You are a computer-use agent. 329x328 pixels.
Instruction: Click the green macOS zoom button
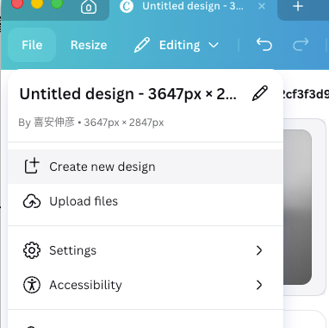[x=57, y=3]
